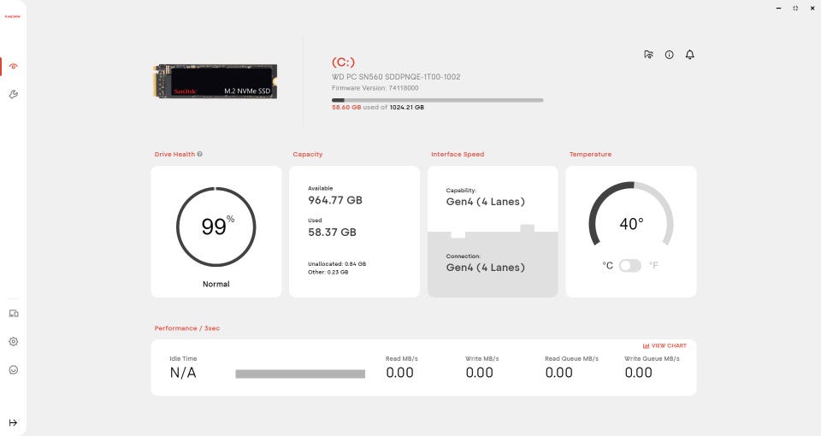The height and width of the screenshot is (436, 821).
Task: Click the Performance / 3sec heading
Action: (x=187, y=328)
